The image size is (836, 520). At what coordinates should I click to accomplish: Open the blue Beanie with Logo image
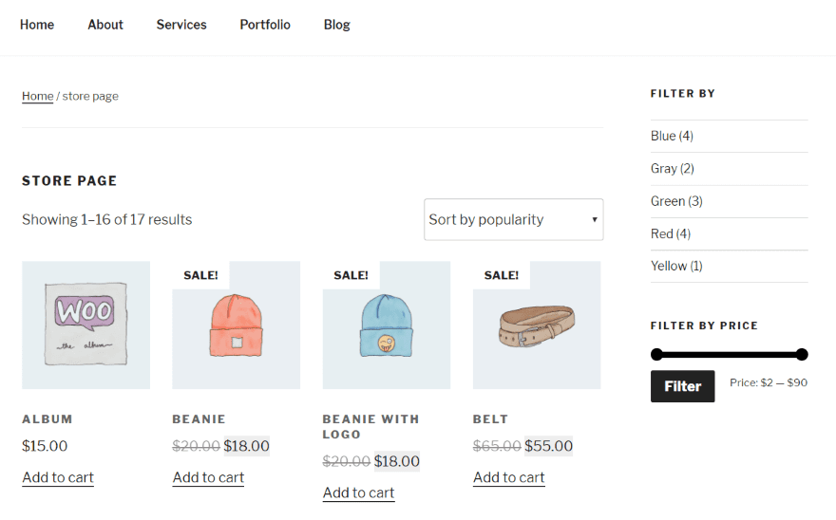pyautogui.click(x=386, y=325)
